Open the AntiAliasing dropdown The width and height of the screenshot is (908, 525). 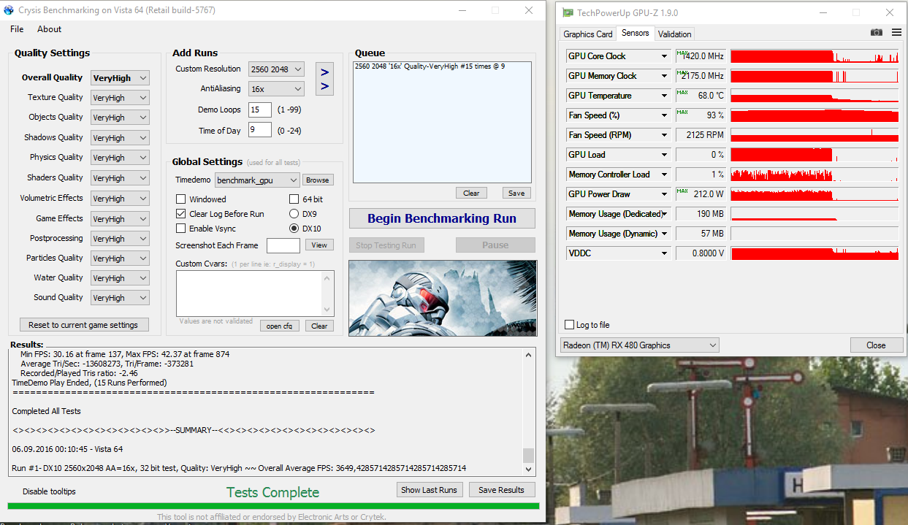[276, 89]
